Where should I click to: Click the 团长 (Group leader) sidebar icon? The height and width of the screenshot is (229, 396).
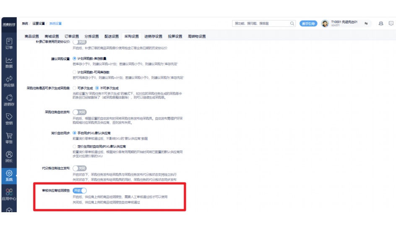9,157
